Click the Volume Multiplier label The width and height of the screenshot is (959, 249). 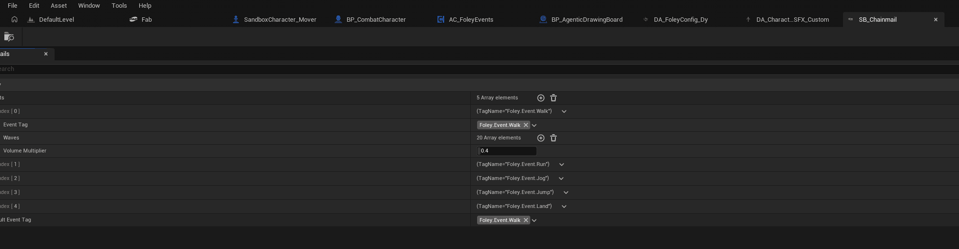(25, 151)
